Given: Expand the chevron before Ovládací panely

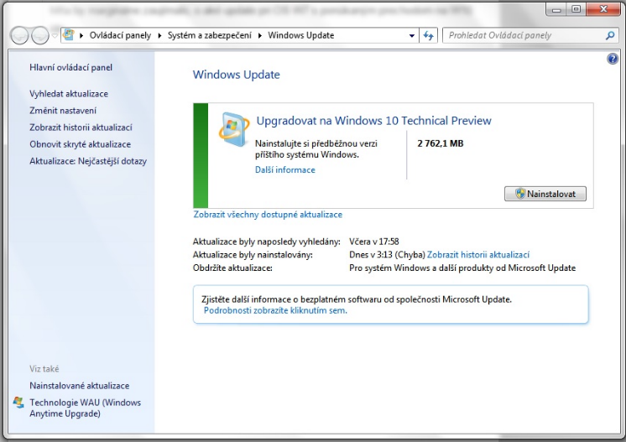Looking at the screenshot, I should (81, 35).
